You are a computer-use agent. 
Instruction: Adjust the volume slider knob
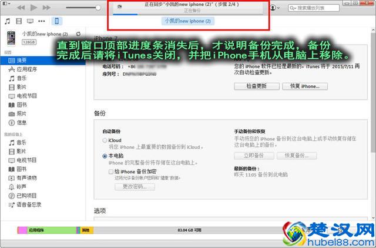98,8
